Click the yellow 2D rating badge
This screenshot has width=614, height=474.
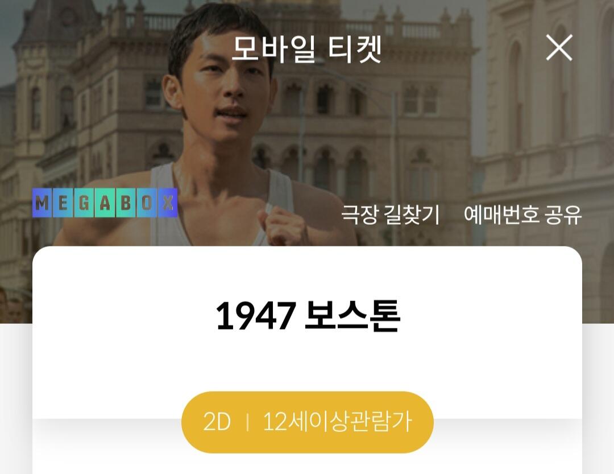tap(308, 422)
